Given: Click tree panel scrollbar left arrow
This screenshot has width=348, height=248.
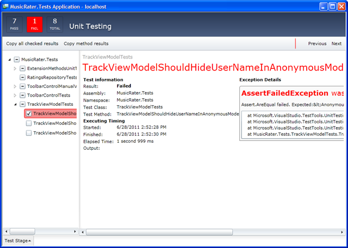Looking at the screenshot, I should [6, 232].
